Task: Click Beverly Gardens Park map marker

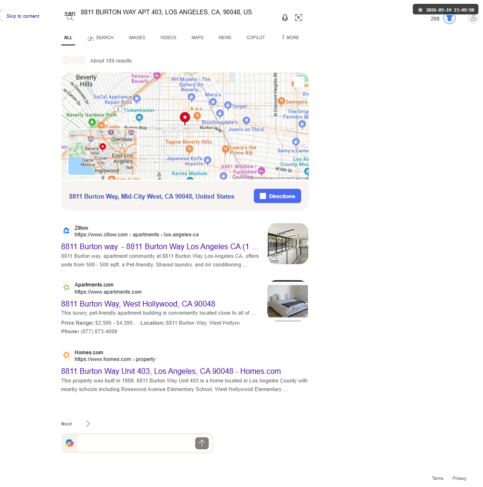Action: coord(92,122)
